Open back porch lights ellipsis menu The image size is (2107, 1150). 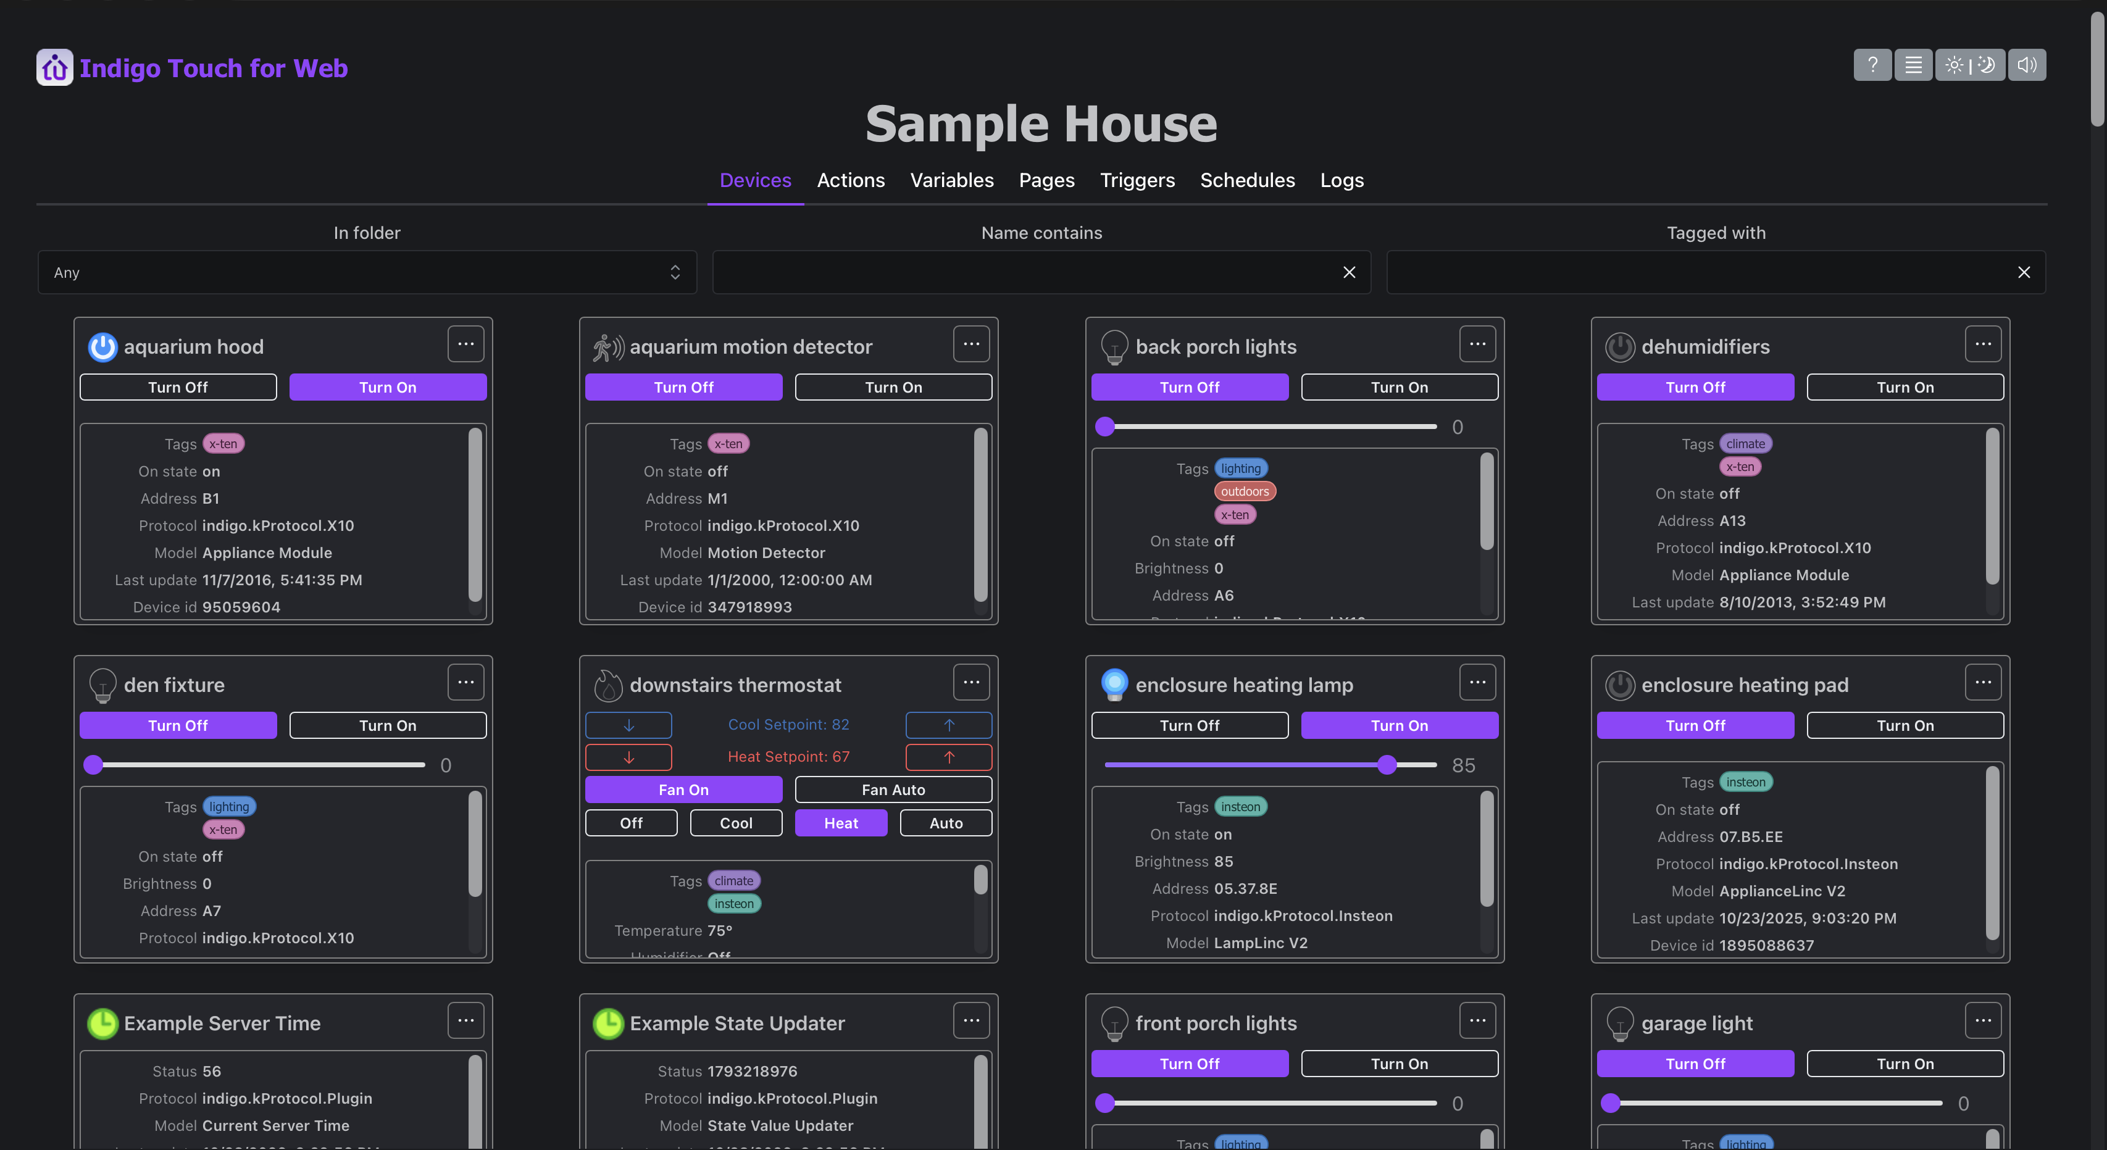pos(1477,344)
